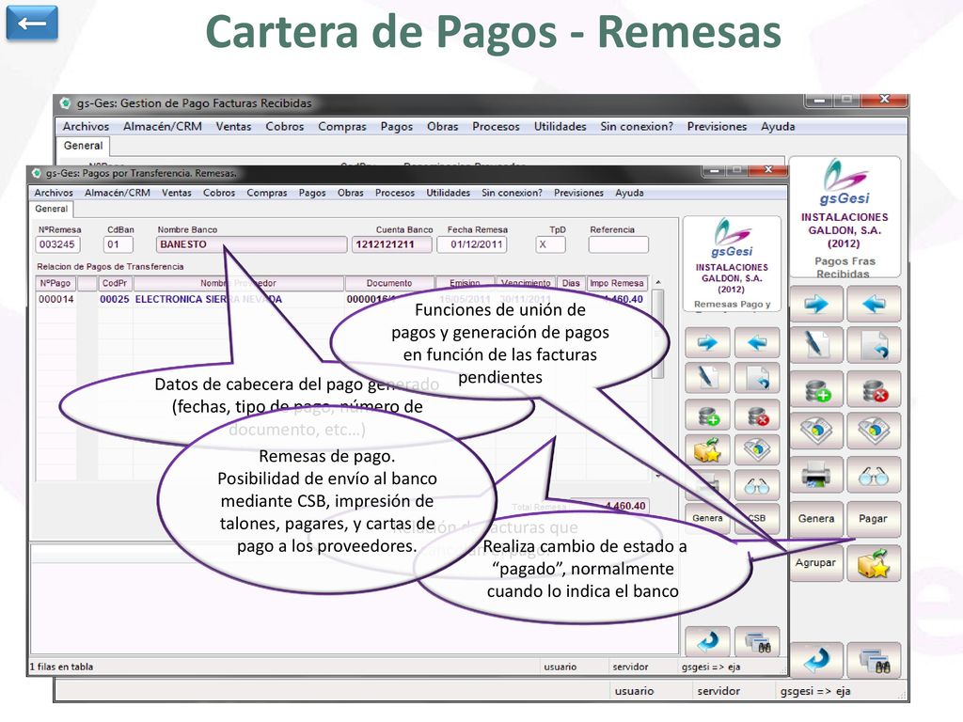The height and width of the screenshot is (722, 963).
Task: Open Ayuda menu in Pagos por Transferencia window
Action: tap(629, 193)
